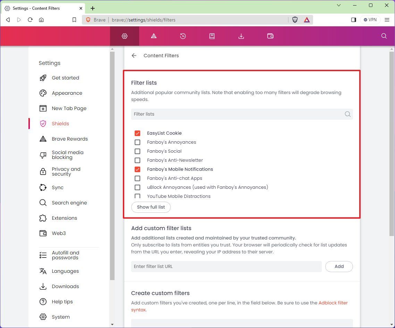Click Show full list to expand filter lists

[x=151, y=207]
